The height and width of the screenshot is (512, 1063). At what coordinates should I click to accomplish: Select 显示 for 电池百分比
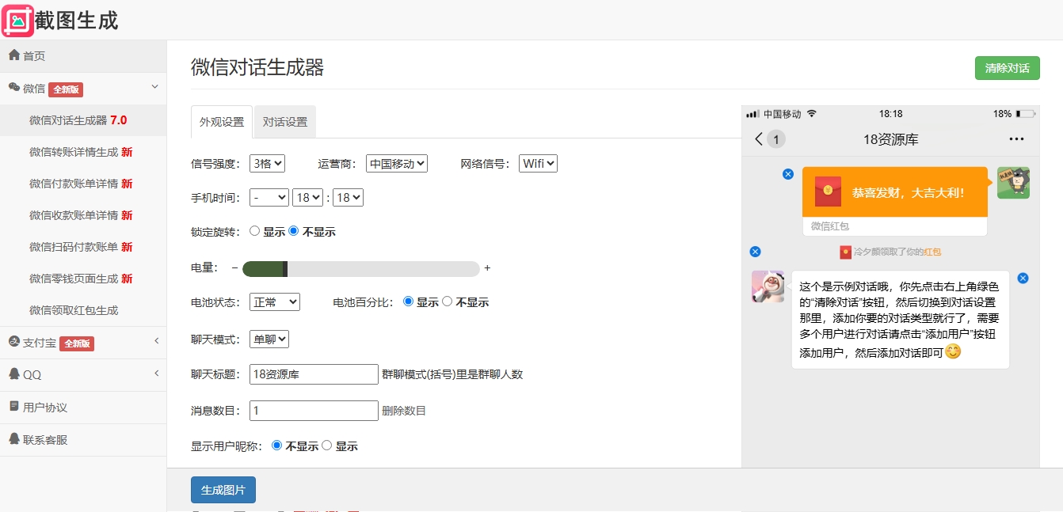pyautogui.click(x=409, y=302)
